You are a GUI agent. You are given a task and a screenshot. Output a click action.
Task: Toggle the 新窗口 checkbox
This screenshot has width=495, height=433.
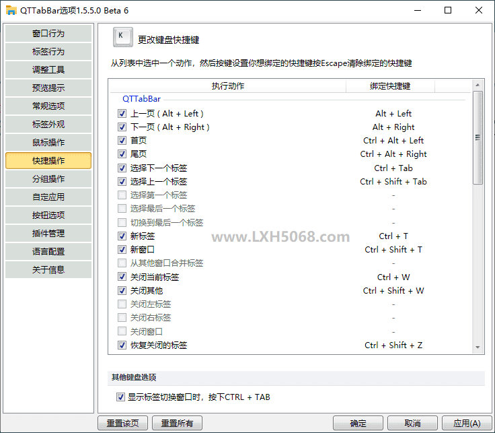pos(122,249)
